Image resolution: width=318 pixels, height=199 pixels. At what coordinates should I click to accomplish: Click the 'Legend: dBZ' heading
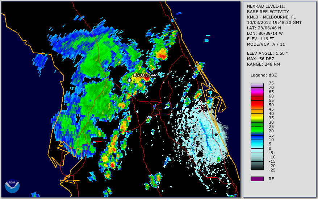[264, 75]
